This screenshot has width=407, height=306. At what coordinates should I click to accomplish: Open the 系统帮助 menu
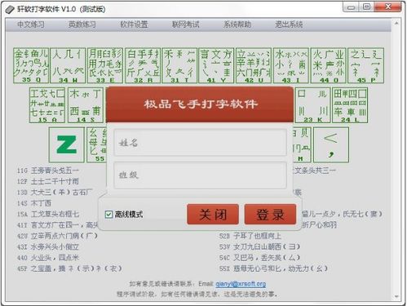tap(237, 24)
